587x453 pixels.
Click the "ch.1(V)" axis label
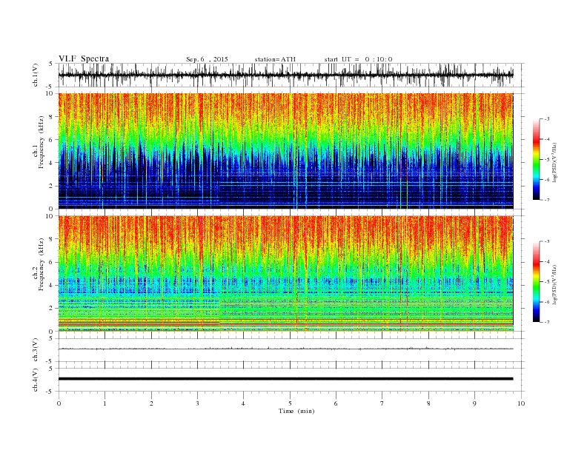[36, 75]
